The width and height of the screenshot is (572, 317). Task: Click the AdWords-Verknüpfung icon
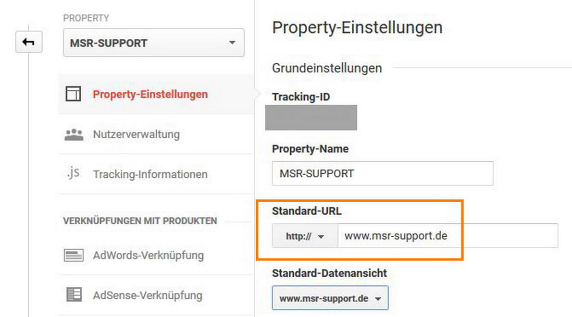click(73, 255)
